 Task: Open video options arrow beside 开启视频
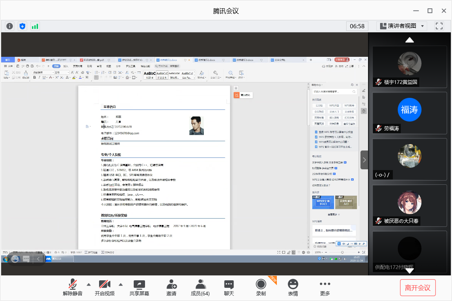click(121, 284)
